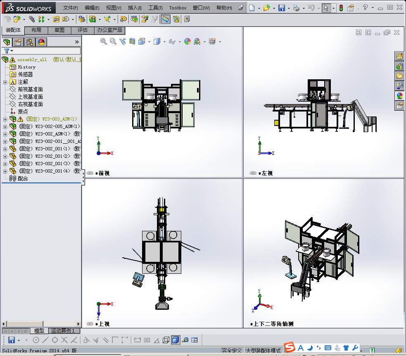Click the Sogou input method S icon

click(x=290, y=347)
